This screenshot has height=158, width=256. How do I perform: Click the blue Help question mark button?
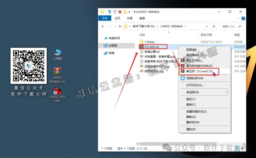point(243,18)
